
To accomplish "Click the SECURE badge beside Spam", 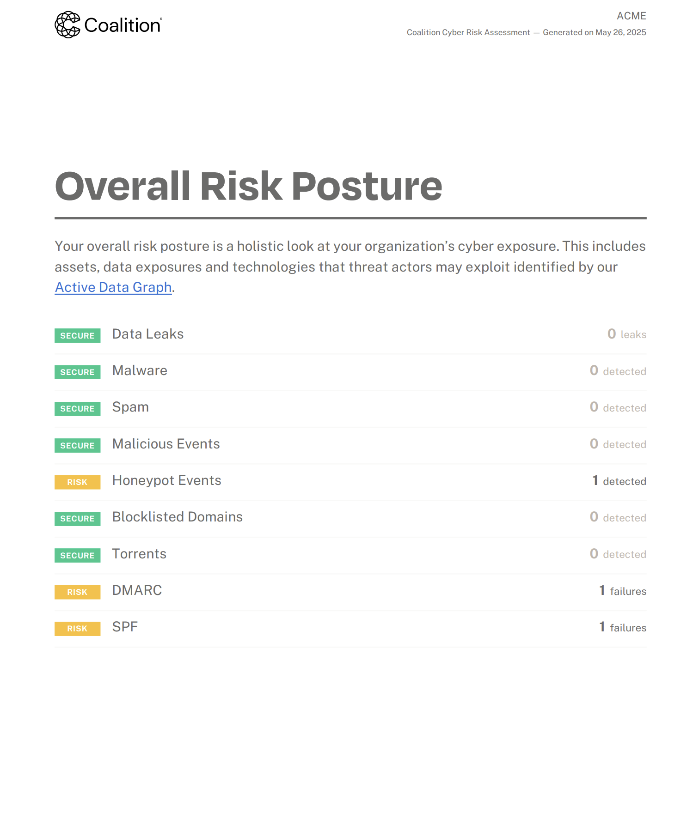I will [x=77, y=409].
